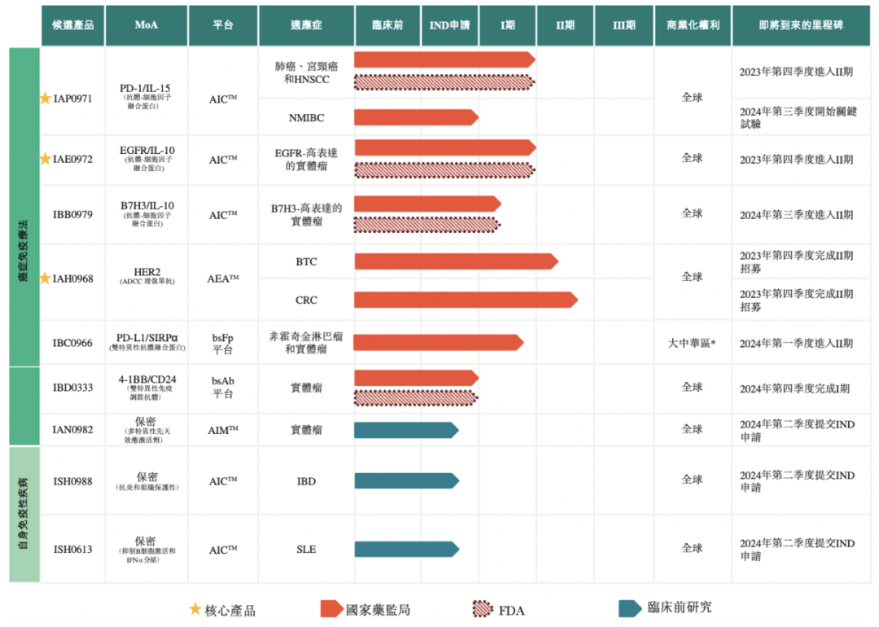Viewport: 879px width, 627px height.
Task: Click the hatched FDA bar in the IBD0333 row
Action: tap(416, 397)
